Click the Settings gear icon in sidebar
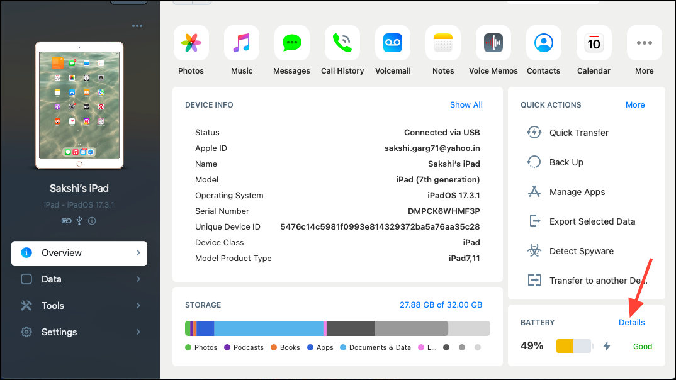676x380 pixels. point(26,332)
